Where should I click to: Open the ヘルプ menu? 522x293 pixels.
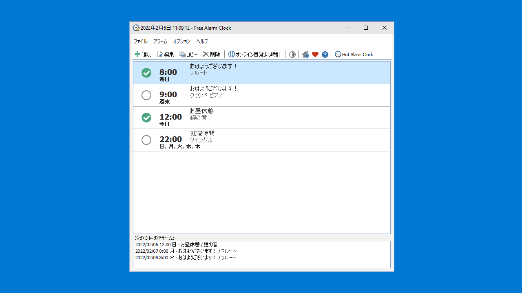click(202, 41)
